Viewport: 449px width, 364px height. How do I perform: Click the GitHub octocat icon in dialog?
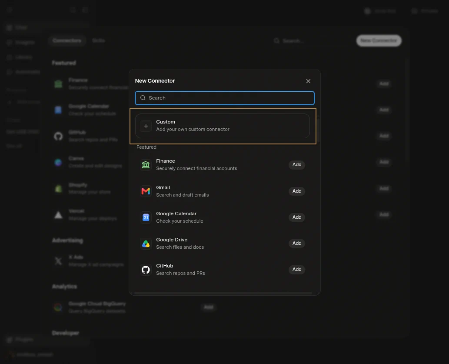(146, 270)
